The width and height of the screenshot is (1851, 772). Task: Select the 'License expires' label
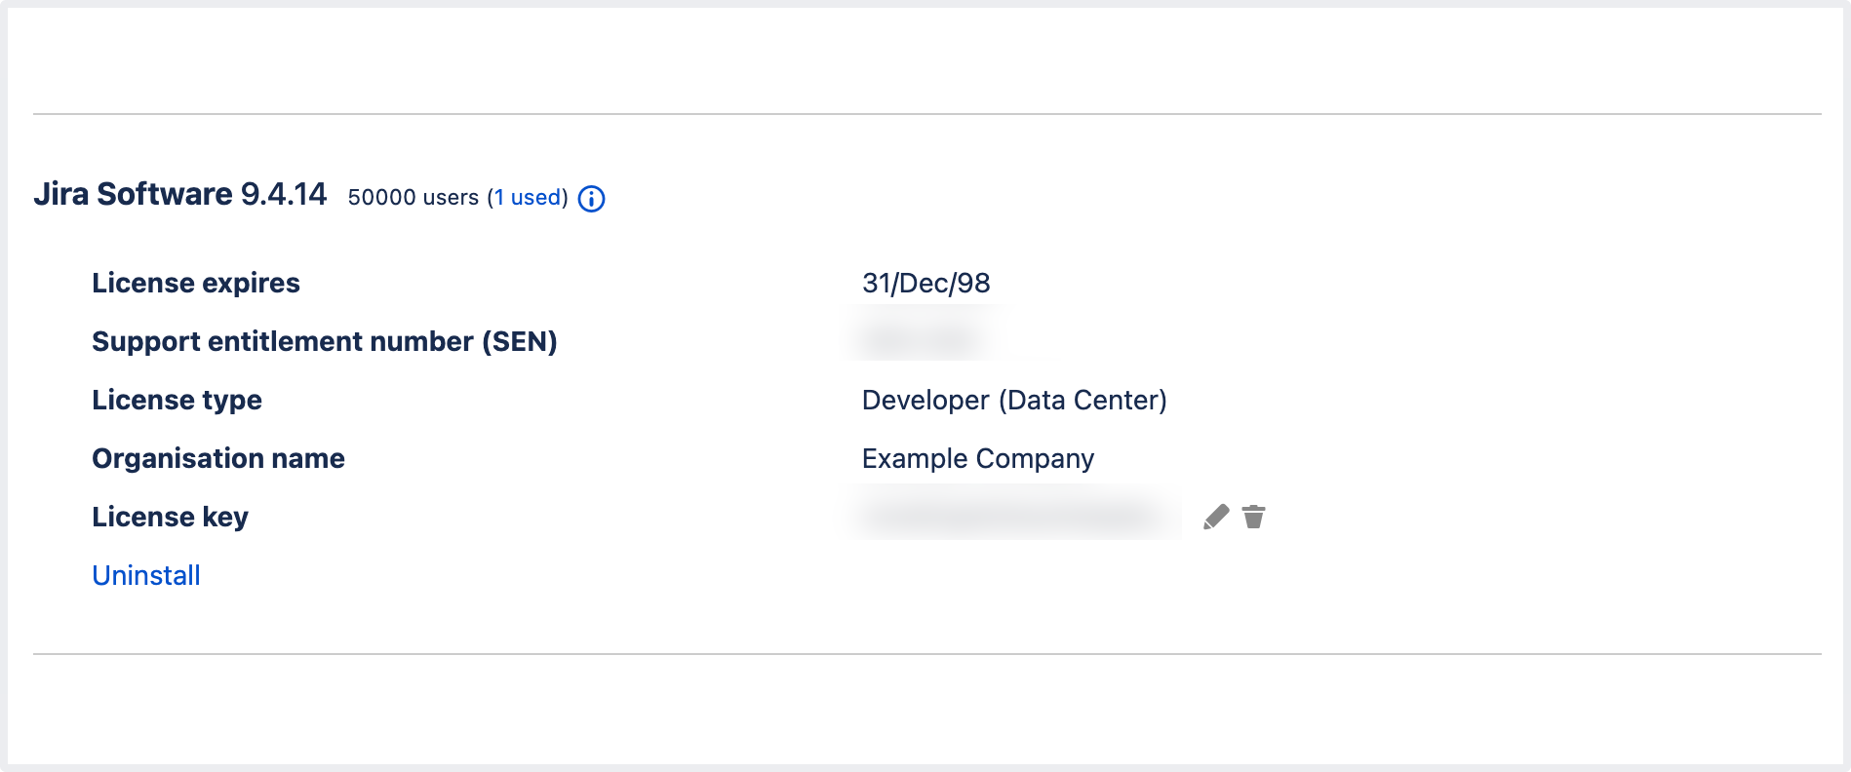(196, 283)
